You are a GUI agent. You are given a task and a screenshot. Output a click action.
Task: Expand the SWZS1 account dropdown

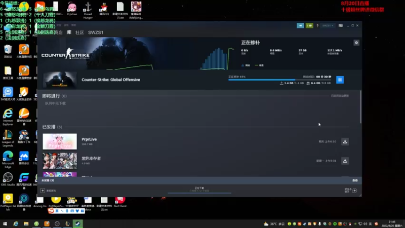pyautogui.click(x=328, y=26)
